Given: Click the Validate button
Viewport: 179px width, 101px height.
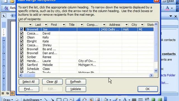Looking at the screenshot, I should 76,89.
